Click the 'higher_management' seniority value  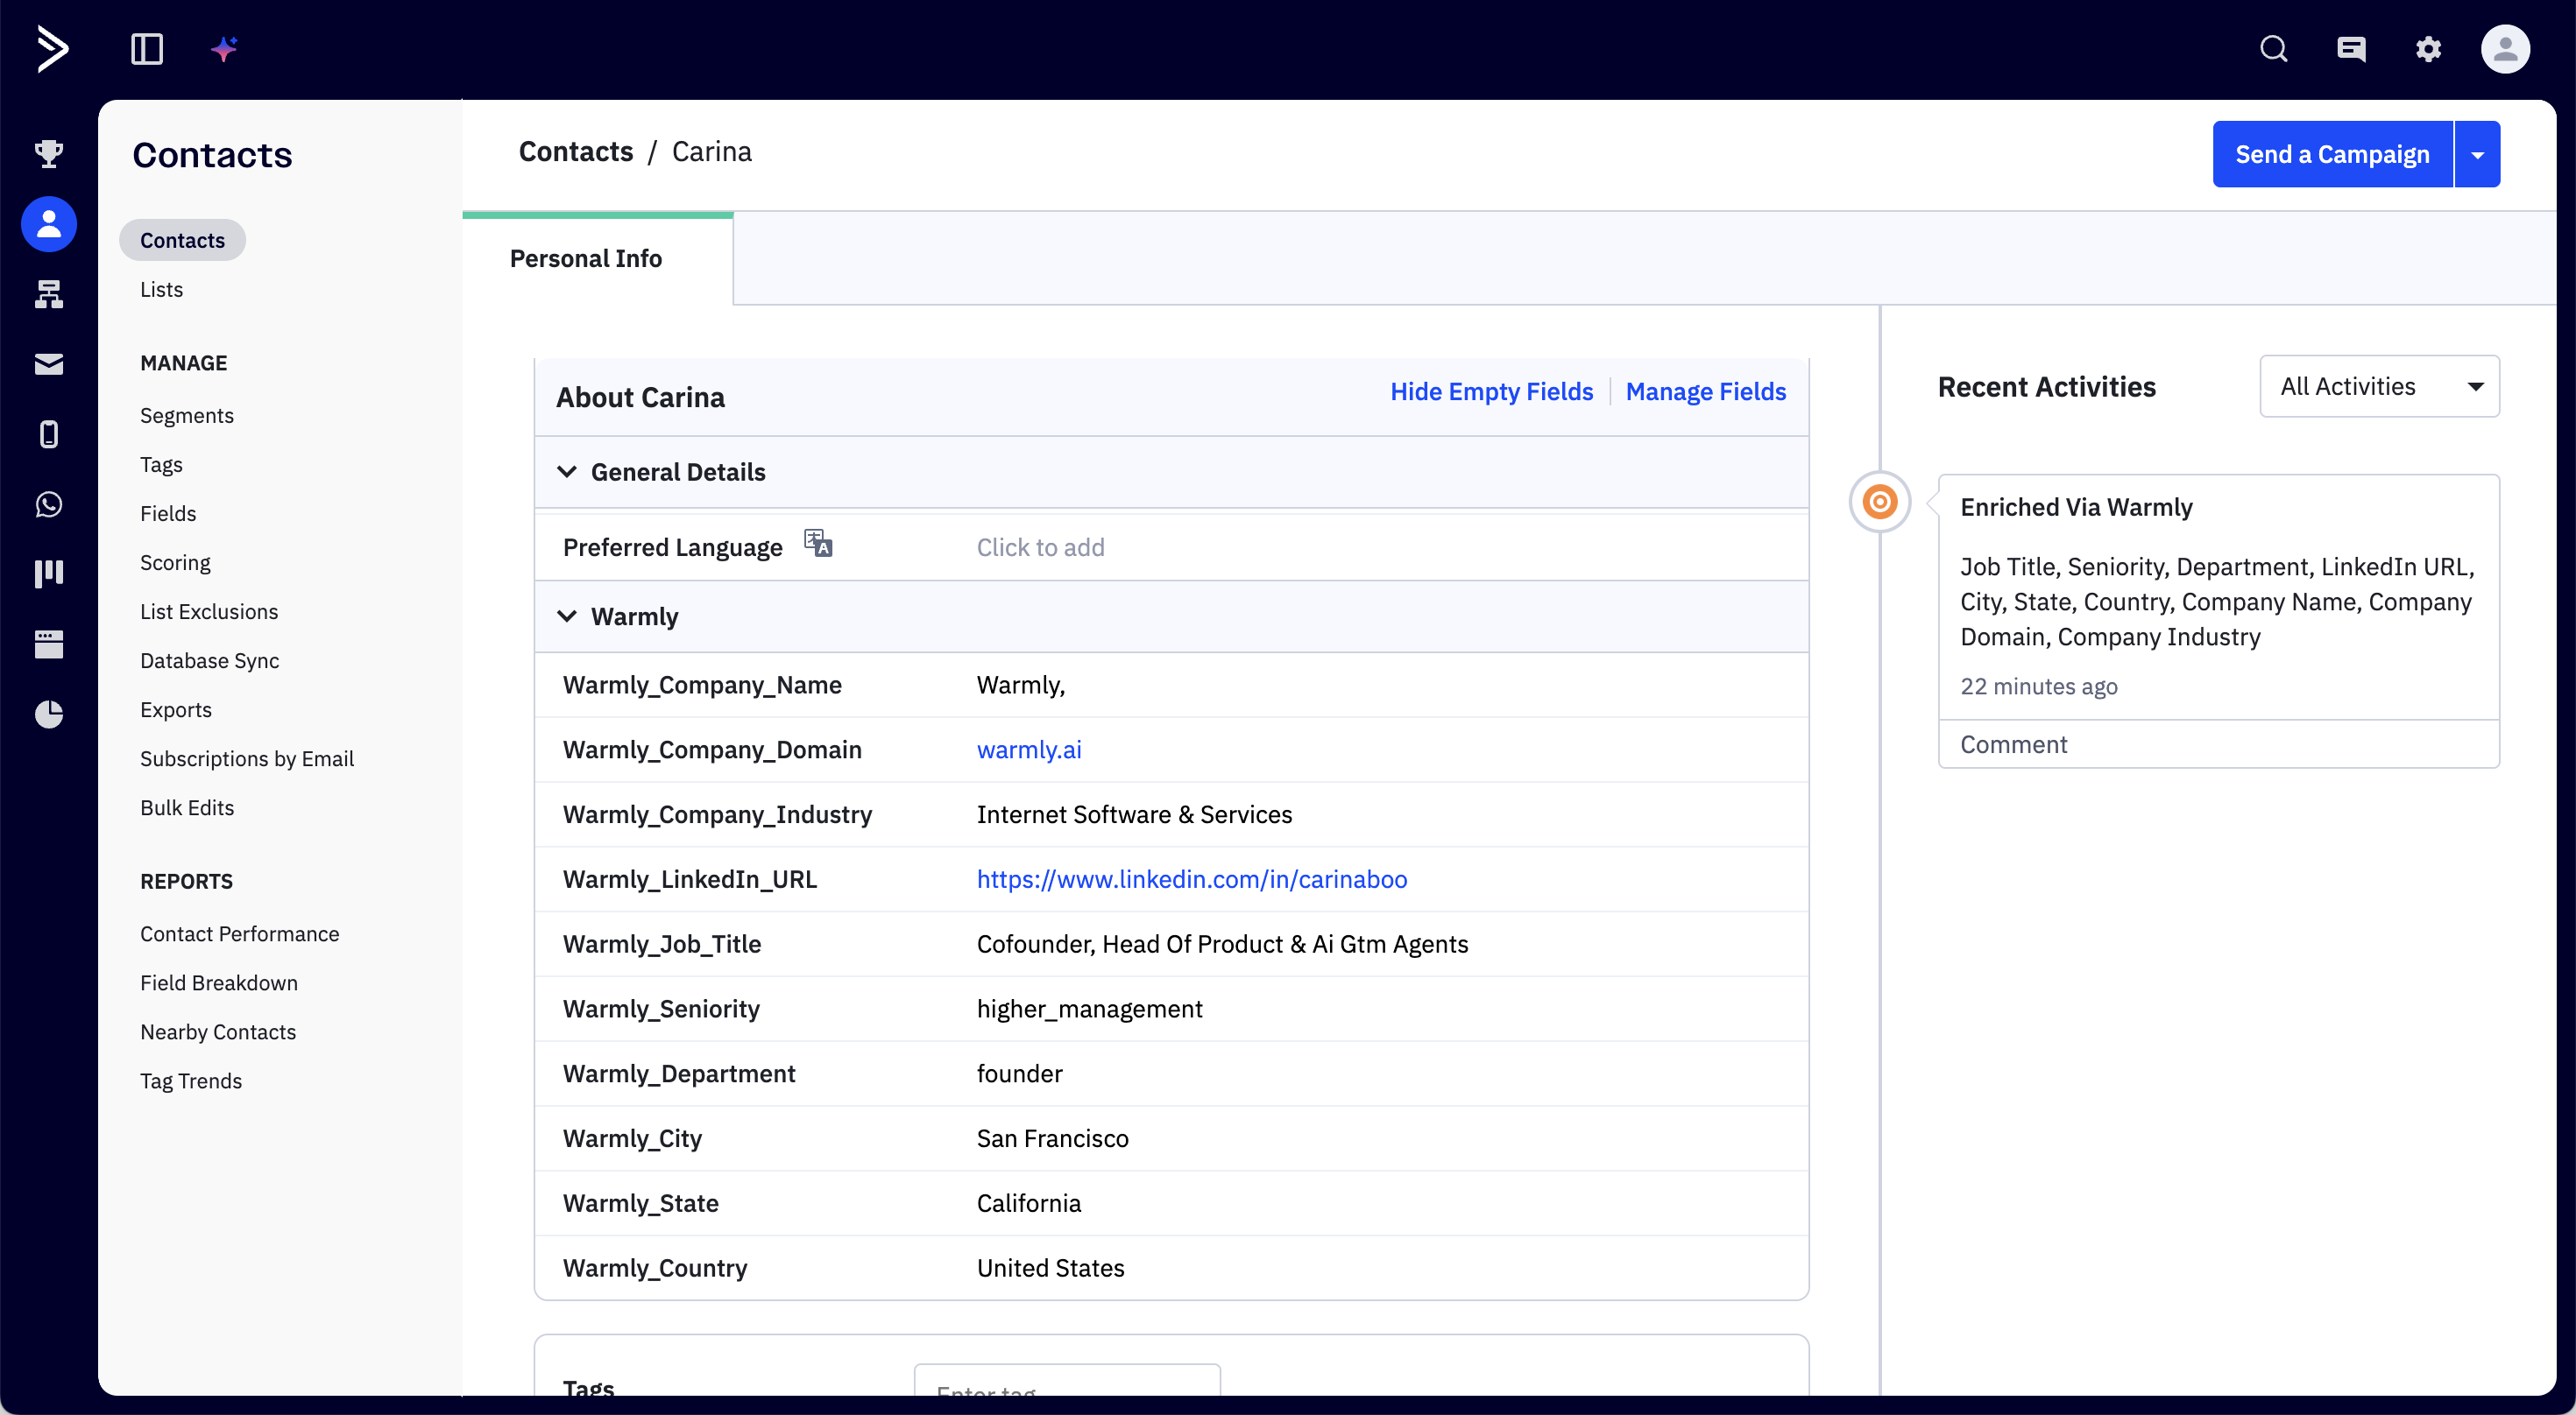[1089, 1009]
